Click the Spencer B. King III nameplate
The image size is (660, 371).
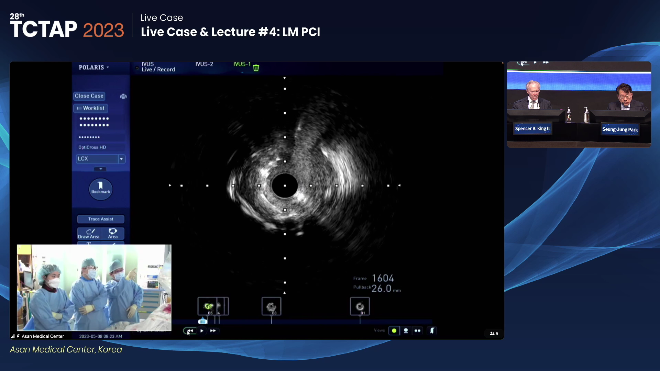(533, 129)
